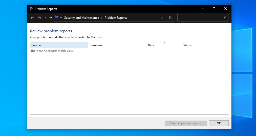Confirm with the OK button
This screenshot has width=256, height=136.
pos(219,123)
